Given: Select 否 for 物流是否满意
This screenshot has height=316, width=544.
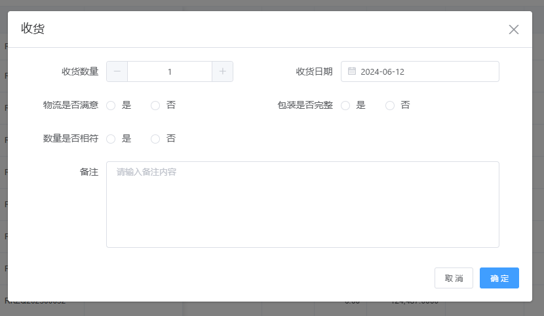Looking at the screenshot, I should 156,106.
